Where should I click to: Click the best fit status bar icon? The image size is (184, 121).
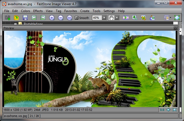(168, 110)
